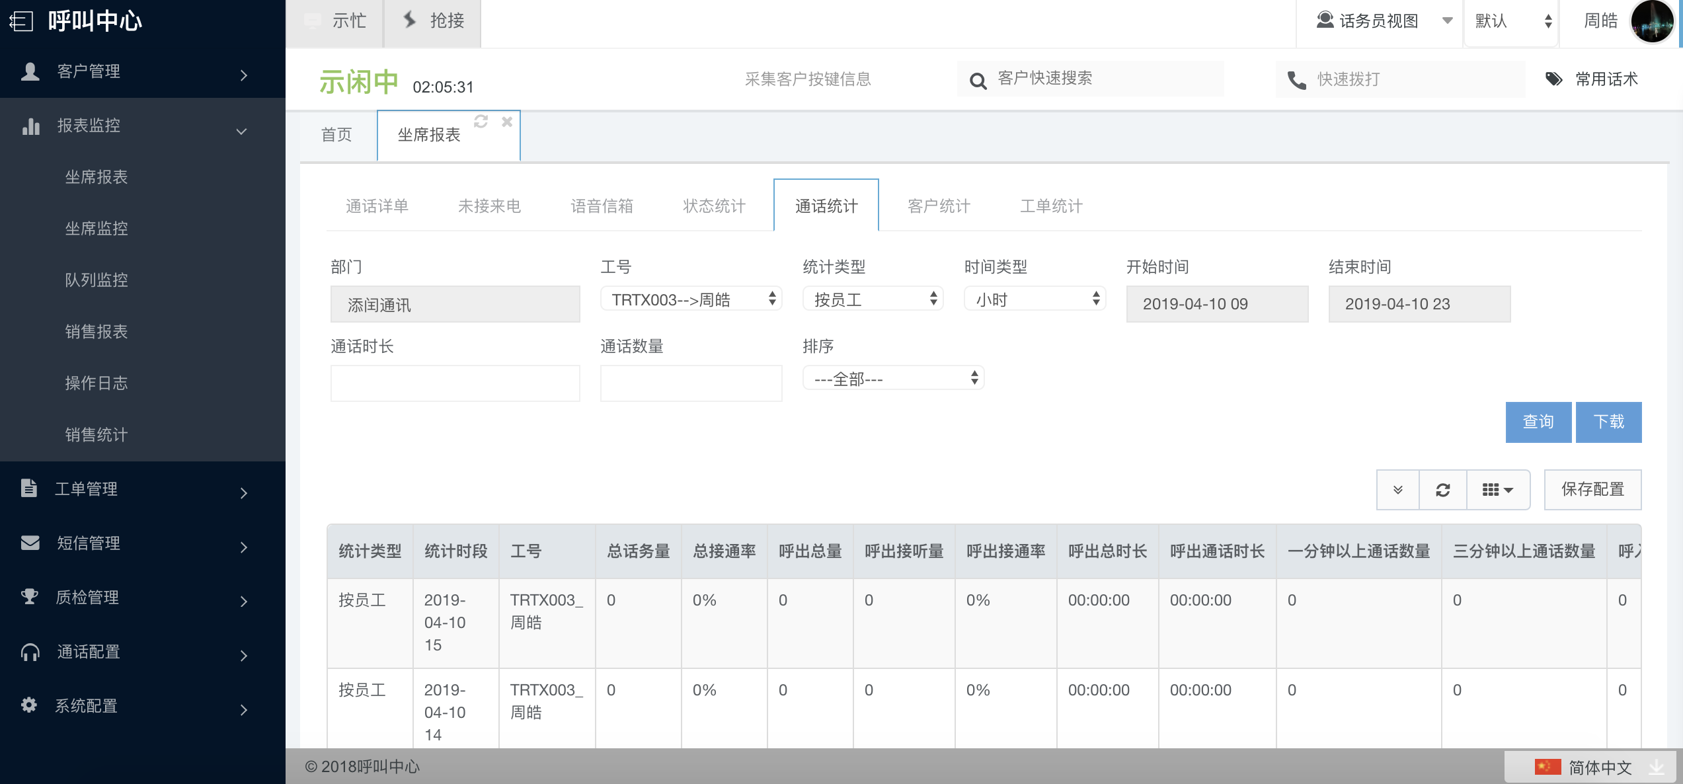
Task: Click refresh icon on 坐席报表 tab
Action: [481, 122]
